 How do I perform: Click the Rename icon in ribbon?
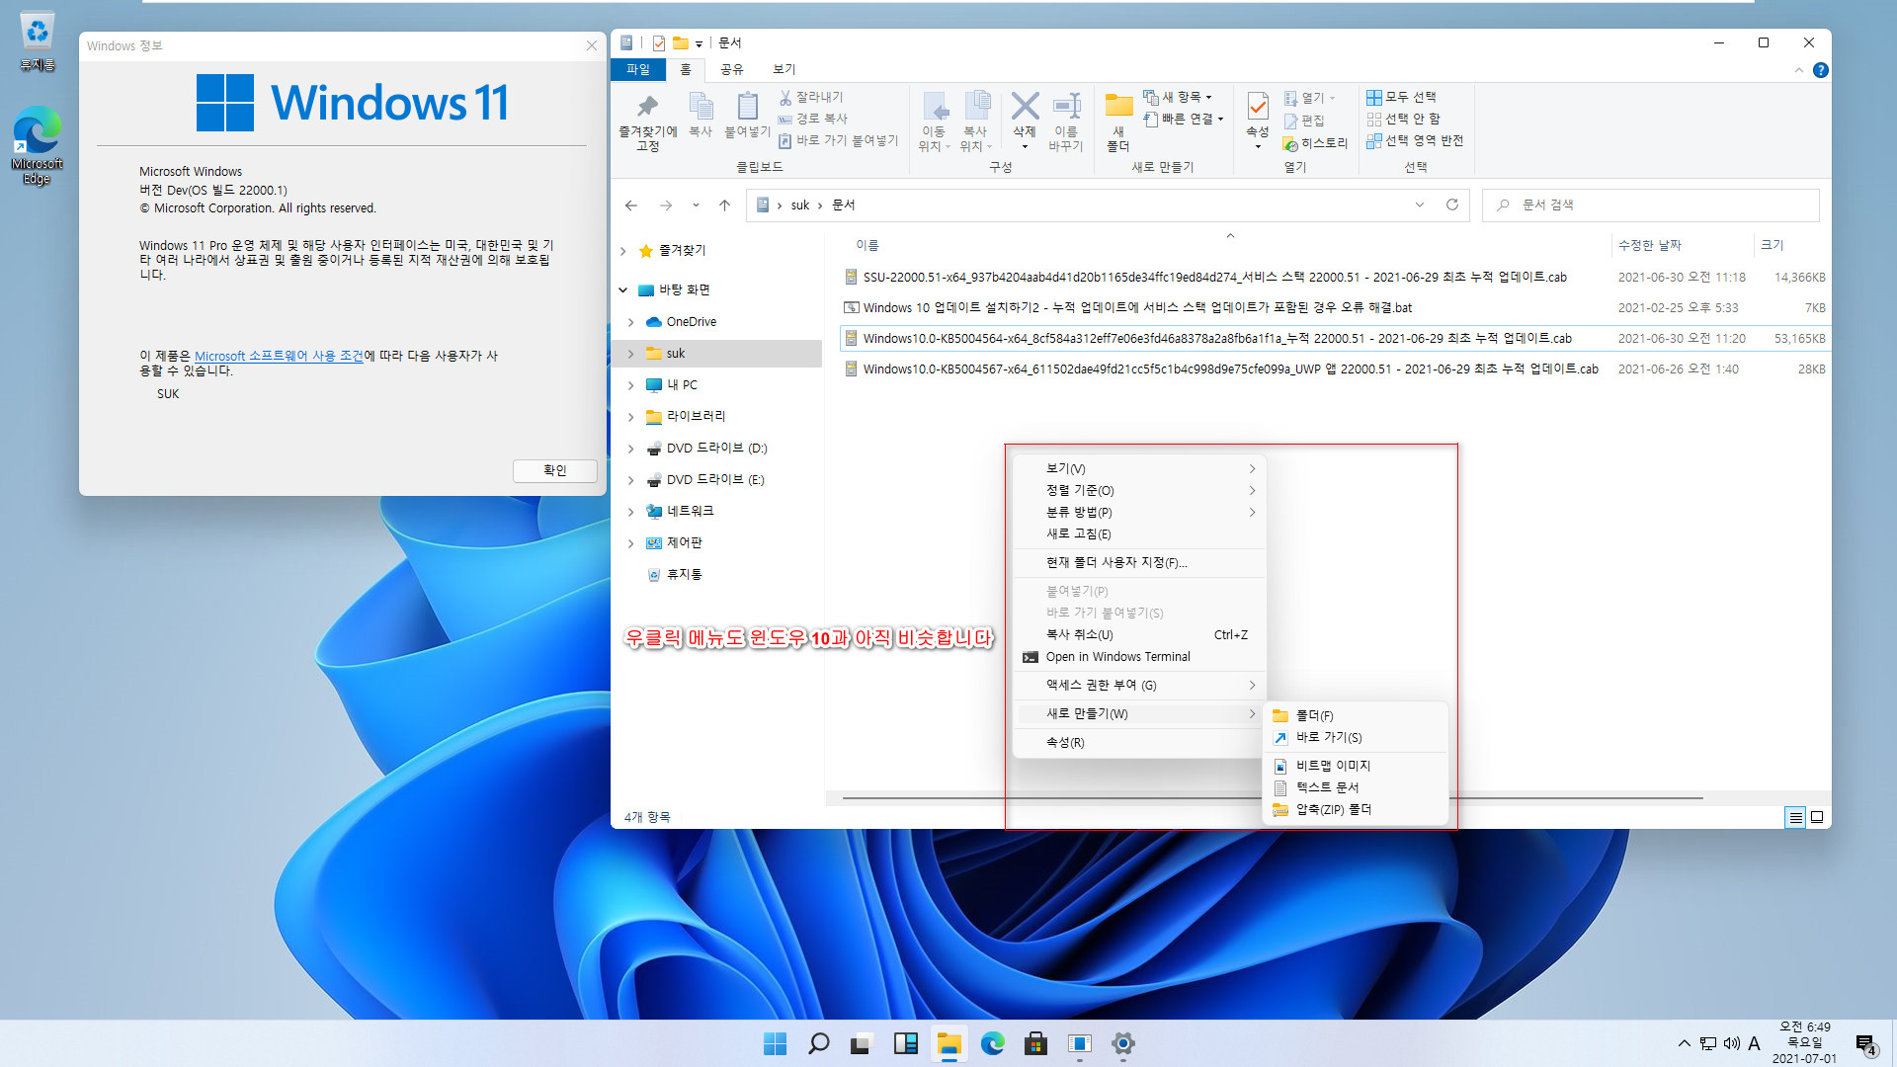[x=1066, y=121]
